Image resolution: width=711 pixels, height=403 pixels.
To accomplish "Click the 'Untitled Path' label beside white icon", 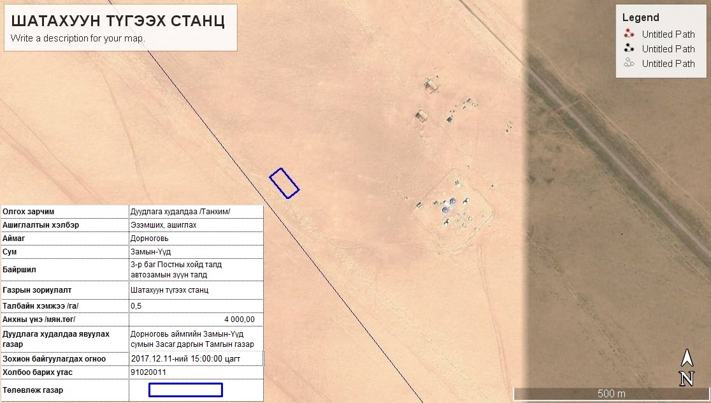I will point(668,64).
